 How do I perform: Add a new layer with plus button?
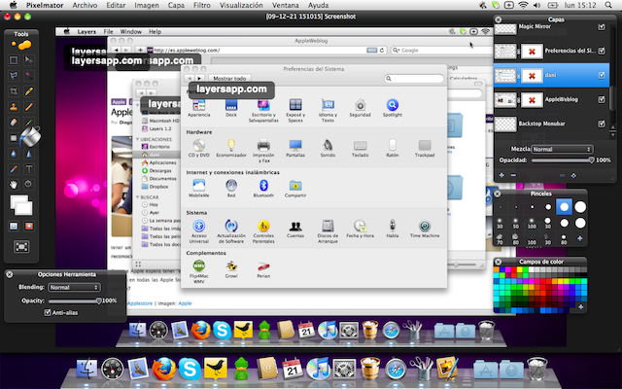[x=501, y=174]
